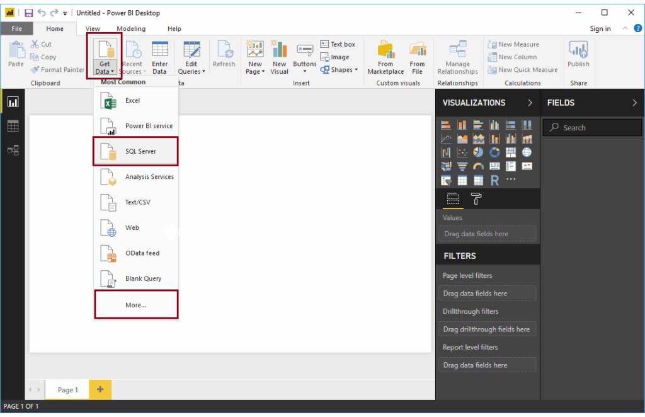Open Manage Relationships
Screen dimensions: 645x417
click(457, 57)
